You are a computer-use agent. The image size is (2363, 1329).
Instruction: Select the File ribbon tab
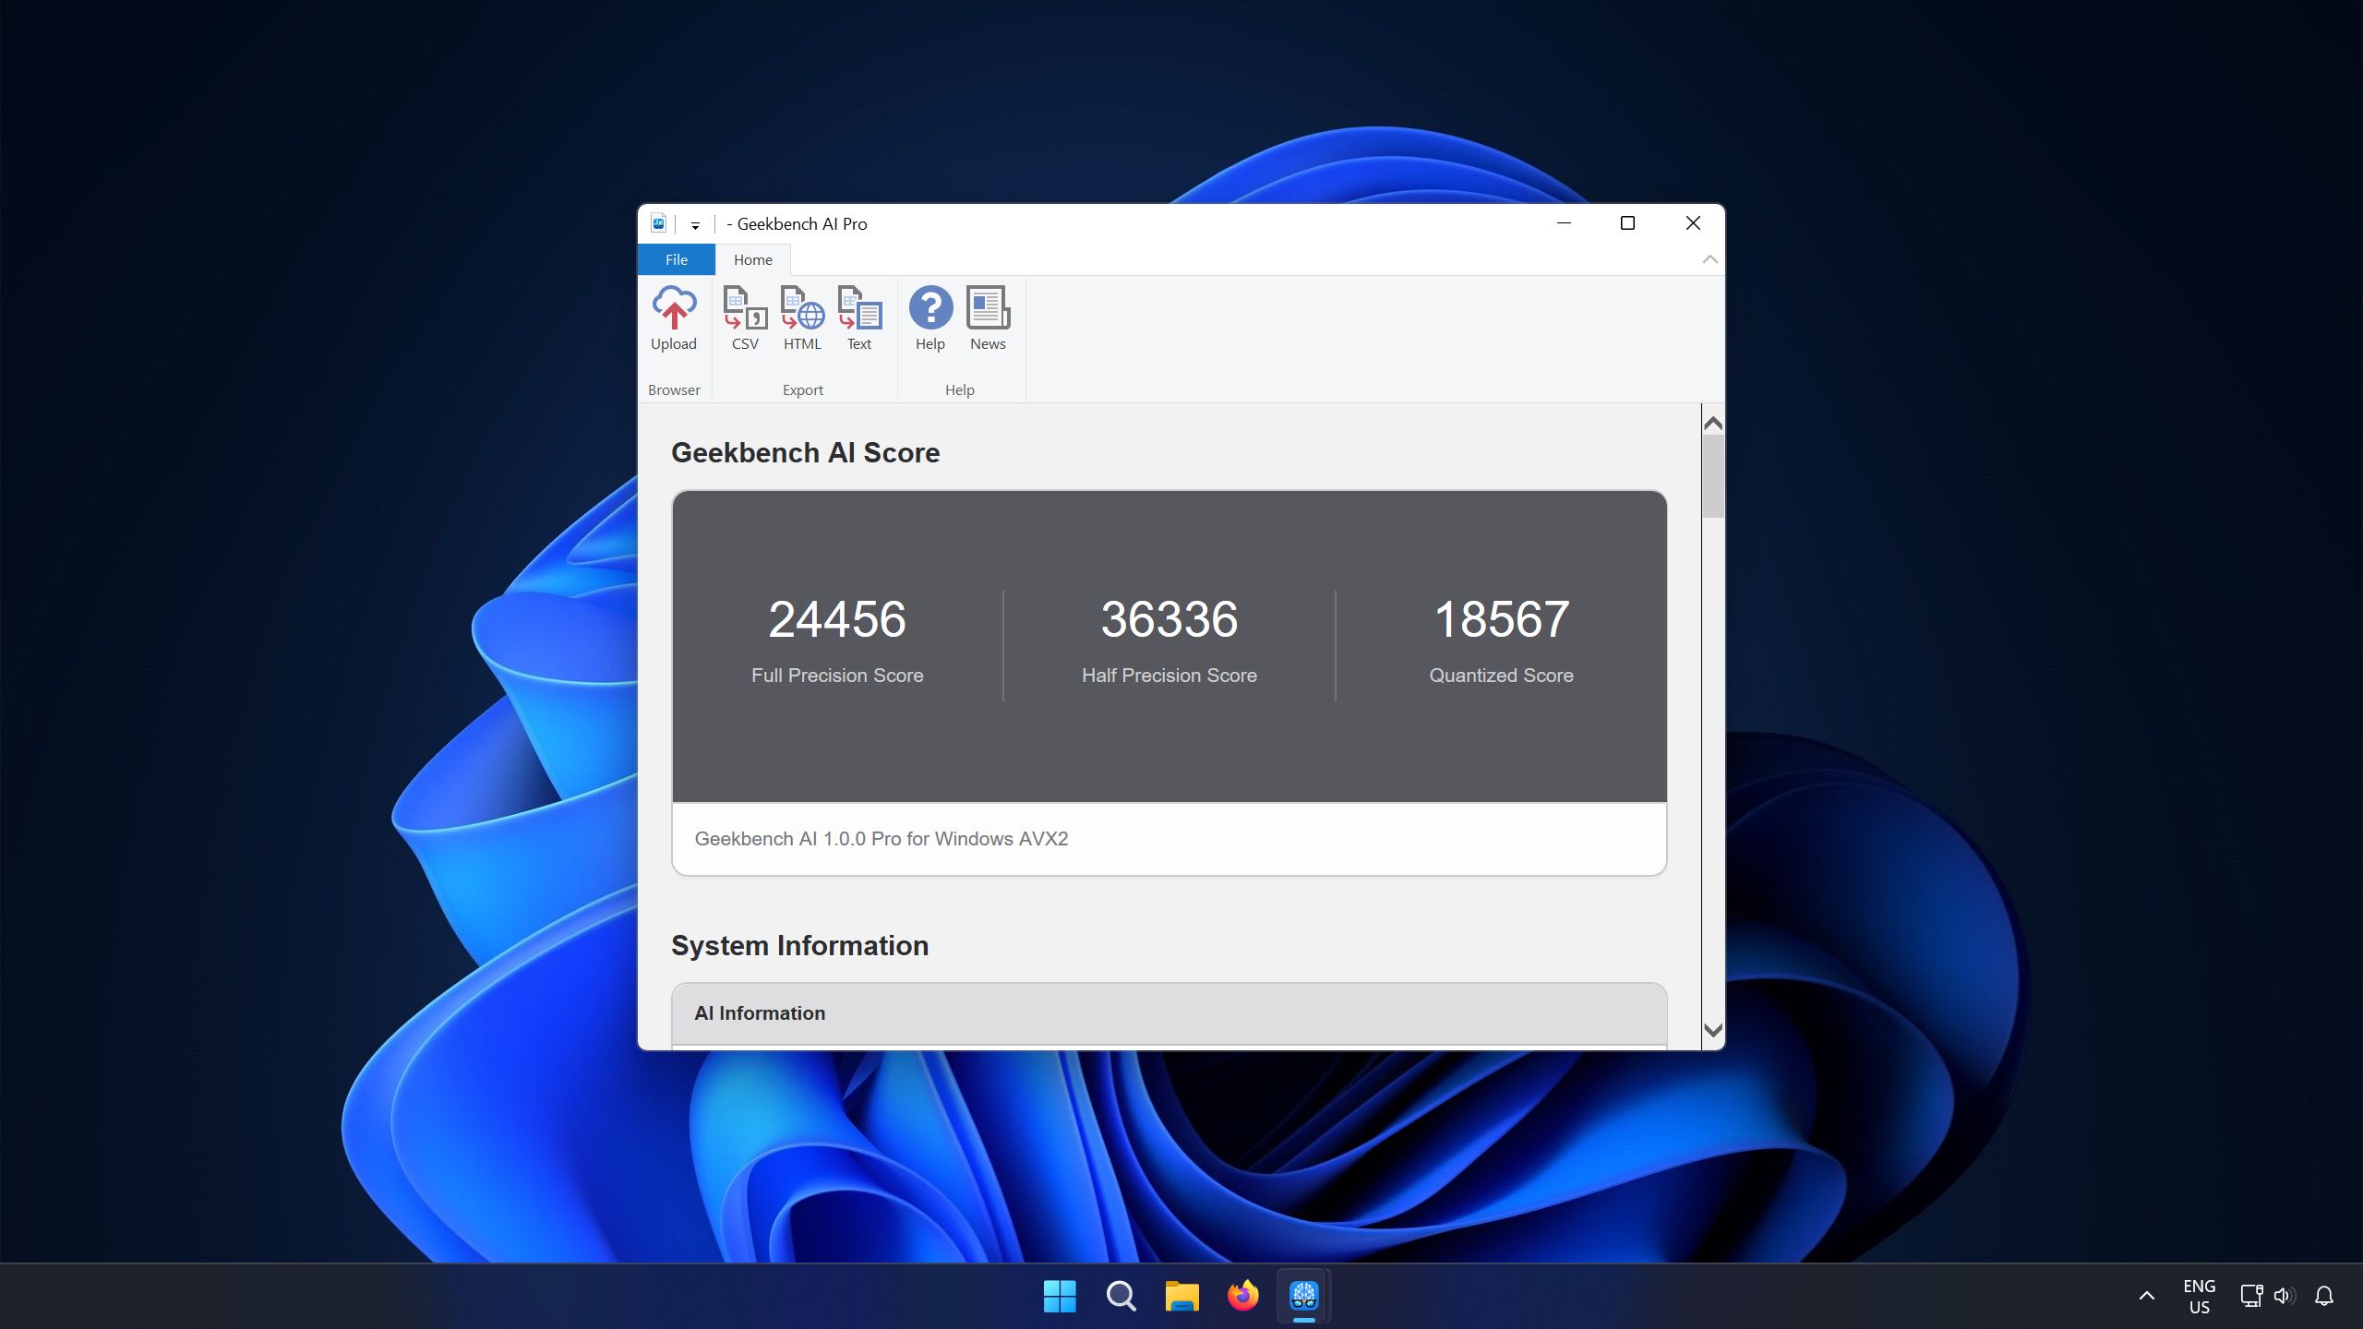point(675,259)
